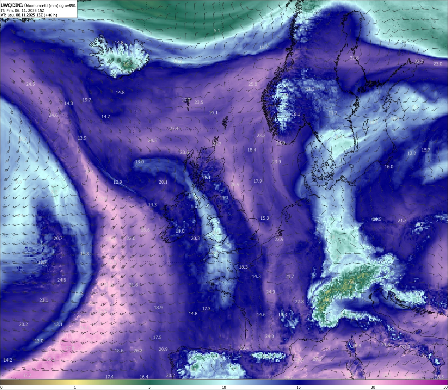Click the 17.3 value near Brittany

click(x=206, y=309)
